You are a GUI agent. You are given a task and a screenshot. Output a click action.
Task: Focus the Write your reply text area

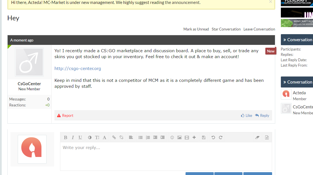166,156
